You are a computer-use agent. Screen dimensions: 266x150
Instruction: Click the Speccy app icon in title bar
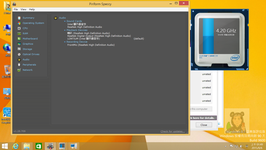coord(15,4)
